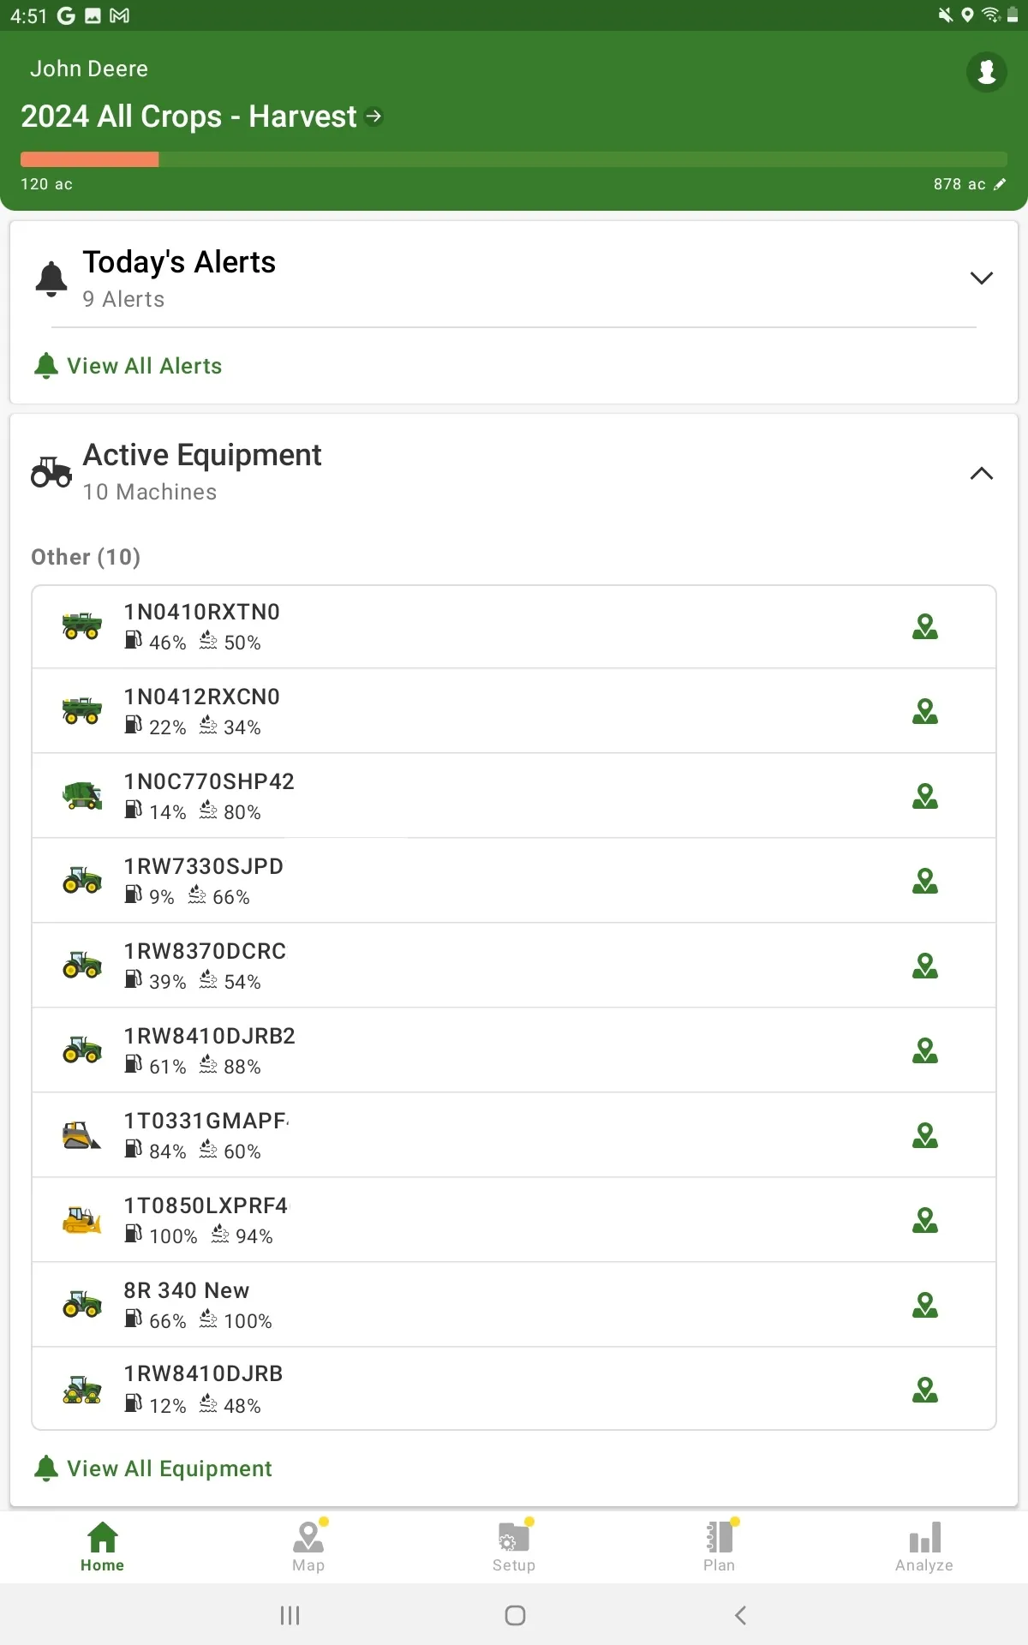
Task: Tap the 120 ac harvested value
Action: 46,184
